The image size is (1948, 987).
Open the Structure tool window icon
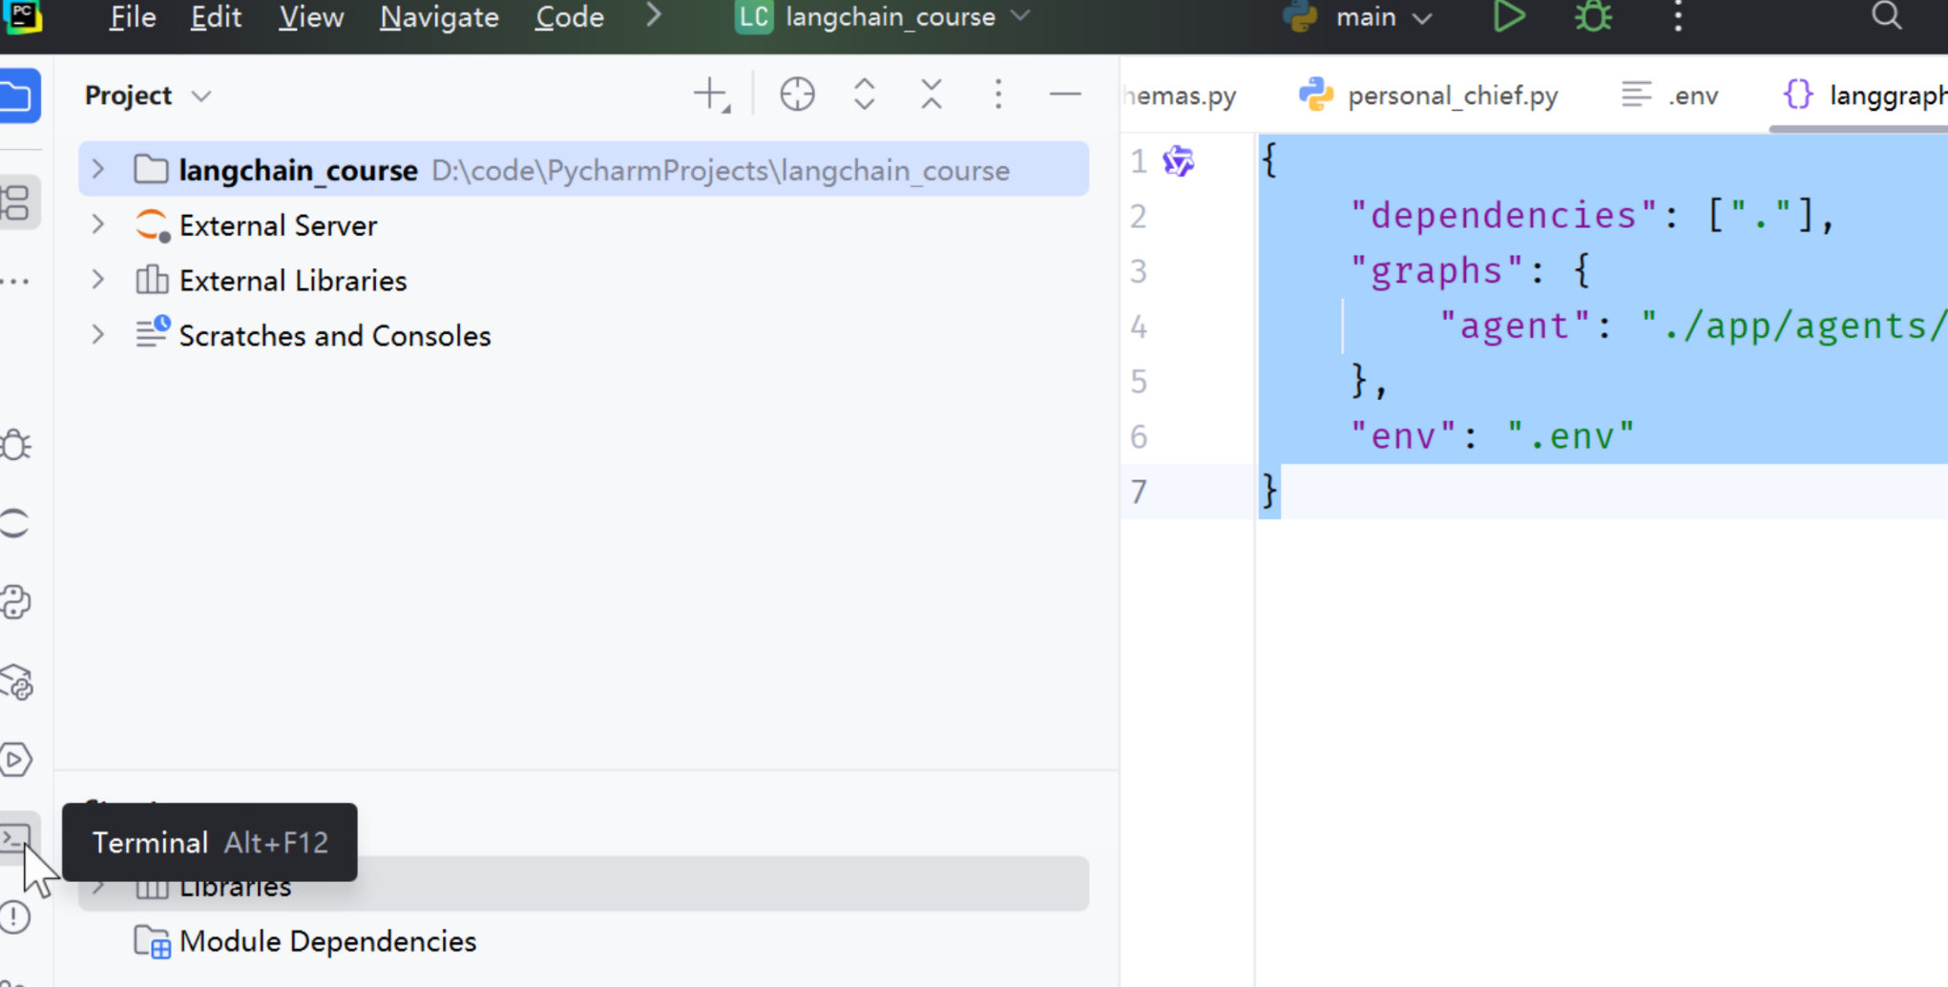click(x=16, y=202)
